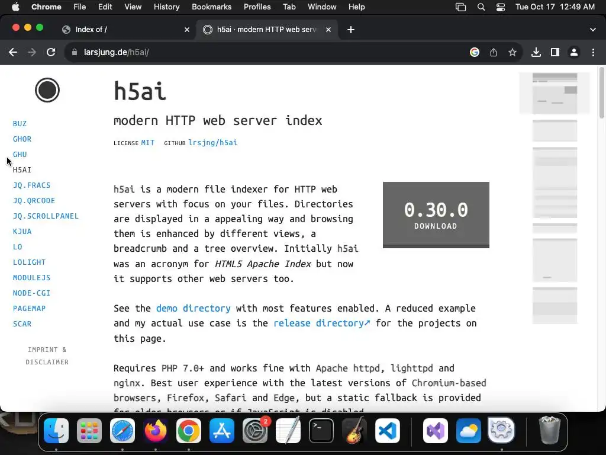Click the page minimap on the right
Screen dimensions: 606x455
click(x=555, y=198)
